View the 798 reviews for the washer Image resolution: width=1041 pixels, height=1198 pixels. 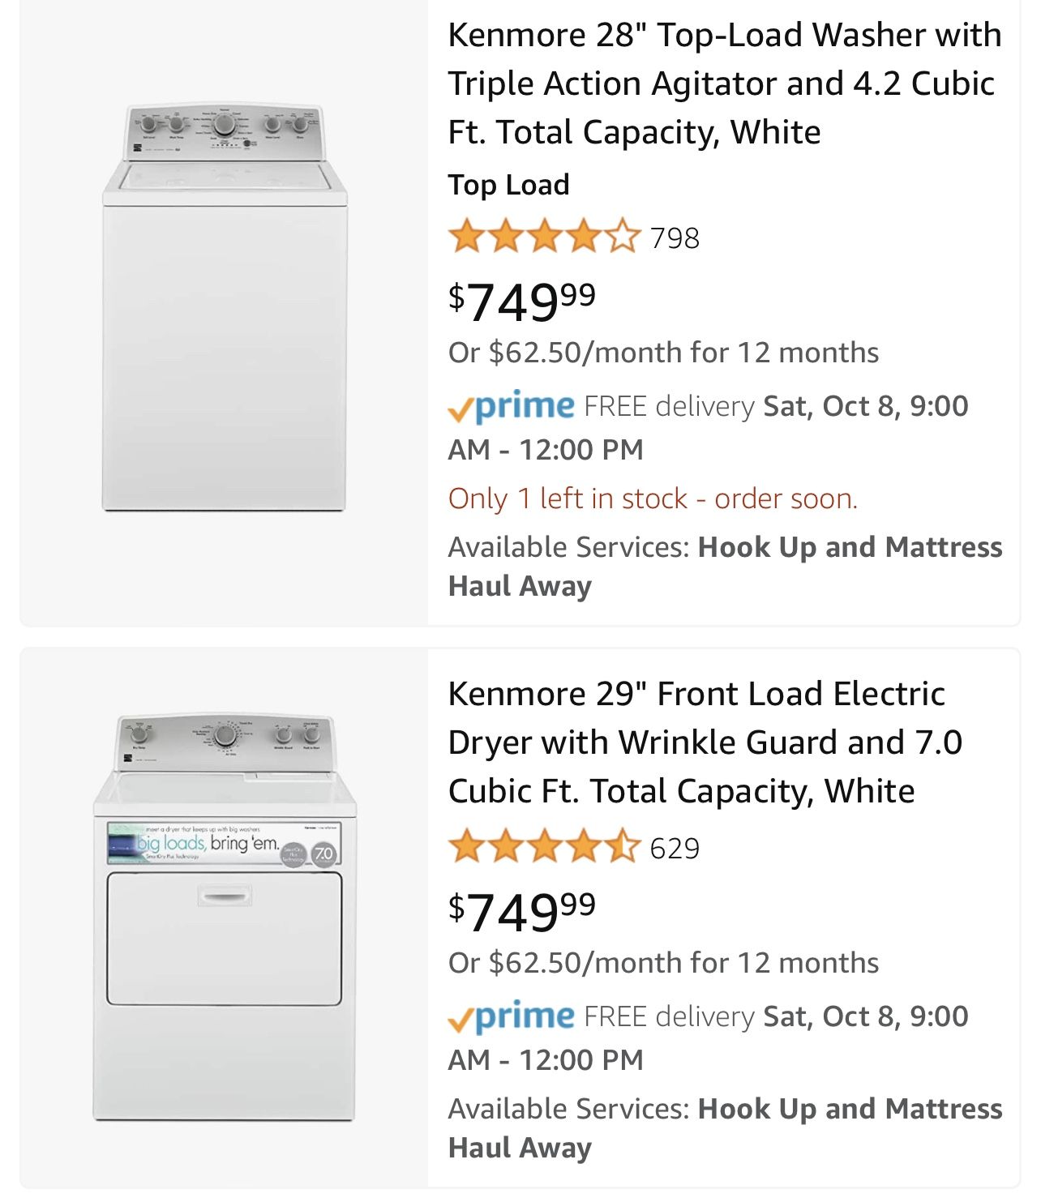click(675, 237)
